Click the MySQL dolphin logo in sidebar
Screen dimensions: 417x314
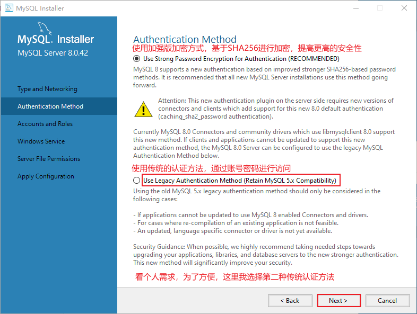(x=44, y=28)
